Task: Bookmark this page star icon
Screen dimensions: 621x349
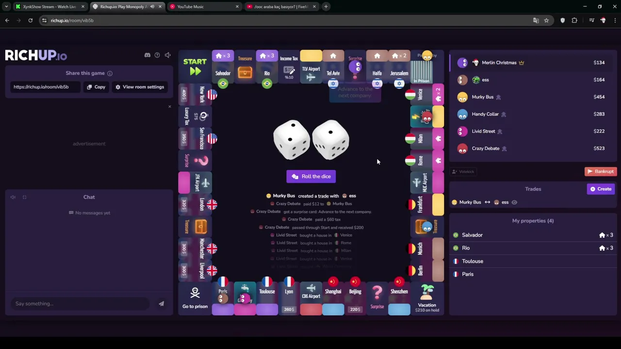Action: point(546,20)
